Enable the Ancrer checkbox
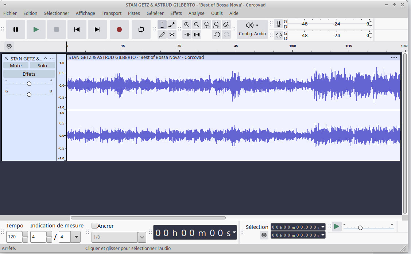This screenshot has width=411, height=254. [94, 226]
